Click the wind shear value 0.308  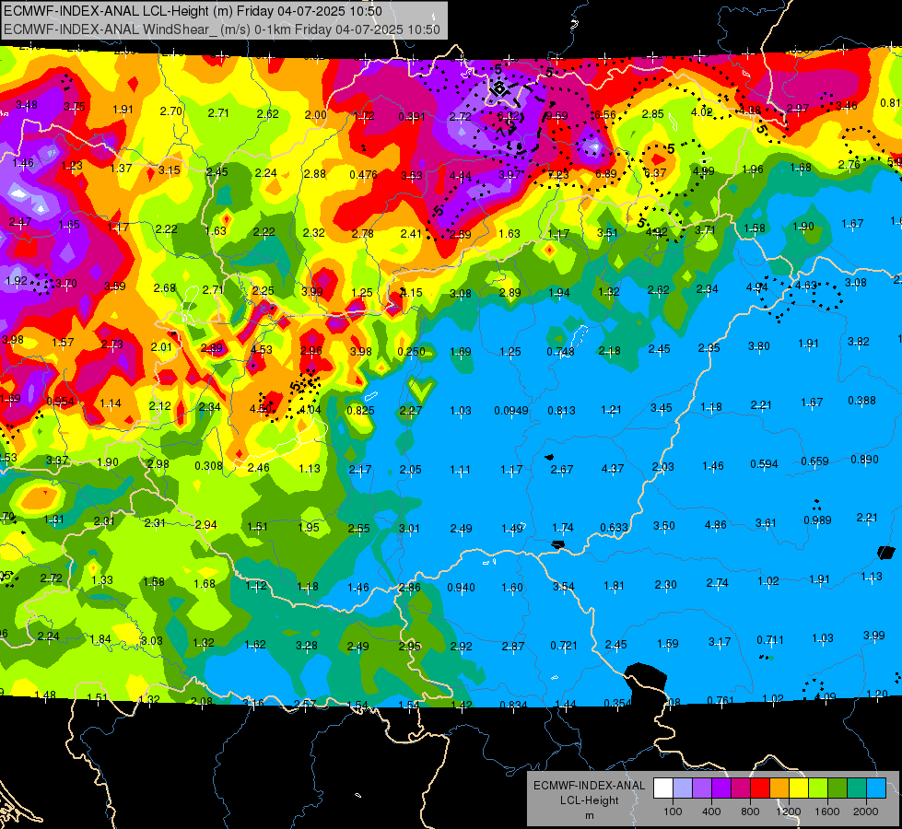coord(208,465)
